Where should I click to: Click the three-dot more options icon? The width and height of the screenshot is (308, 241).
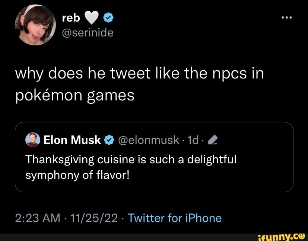click(x=287, y=17)
